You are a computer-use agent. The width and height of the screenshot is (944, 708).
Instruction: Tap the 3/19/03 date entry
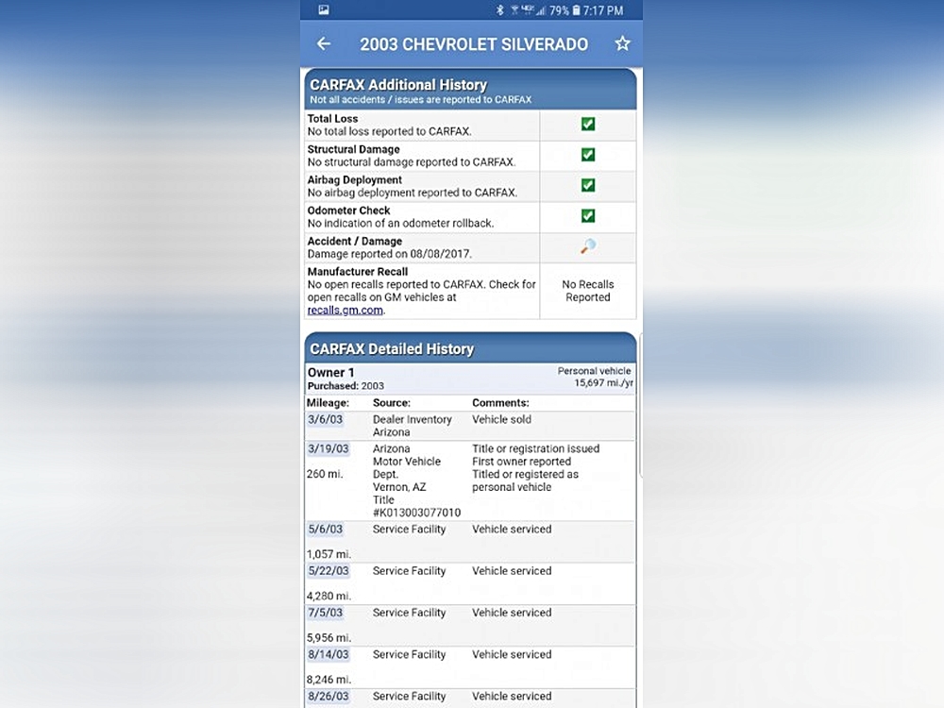pos(329,448)
